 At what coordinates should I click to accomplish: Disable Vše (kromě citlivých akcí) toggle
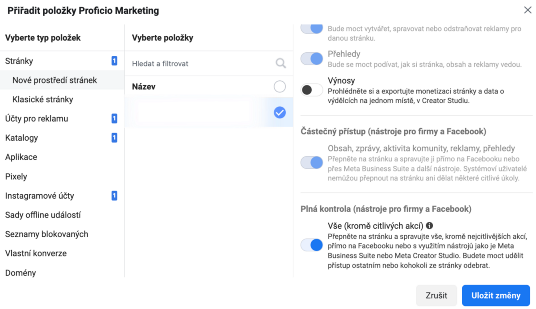pyautogui.click(x=311, y=245)
